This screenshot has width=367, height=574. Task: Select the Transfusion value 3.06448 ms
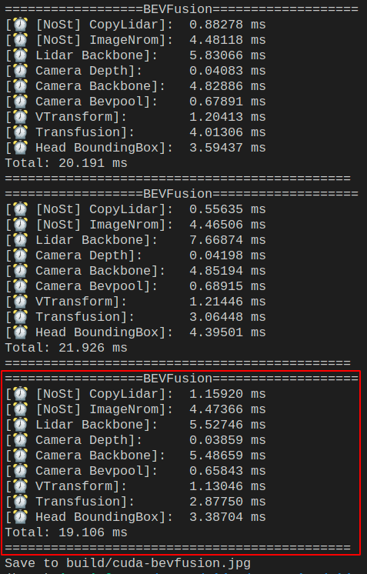pos(227,317)
